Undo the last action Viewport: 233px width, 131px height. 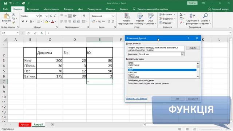(x=11, y=3)
